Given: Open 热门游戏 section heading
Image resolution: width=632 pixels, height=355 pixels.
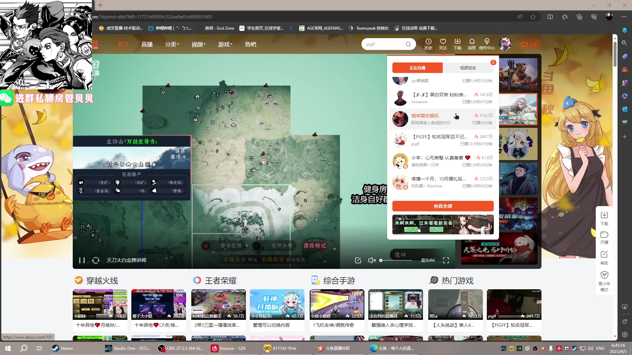Looking at the screenshot, I should pyautogui.click(x=458, y=280).
